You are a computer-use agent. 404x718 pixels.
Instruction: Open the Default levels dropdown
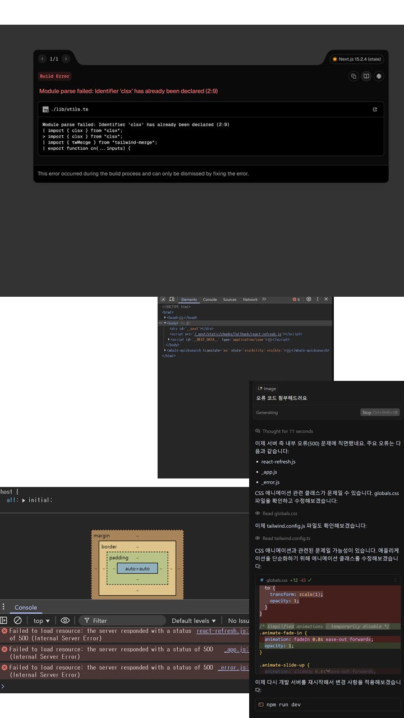pyautogui.click(x=194, y=620)
